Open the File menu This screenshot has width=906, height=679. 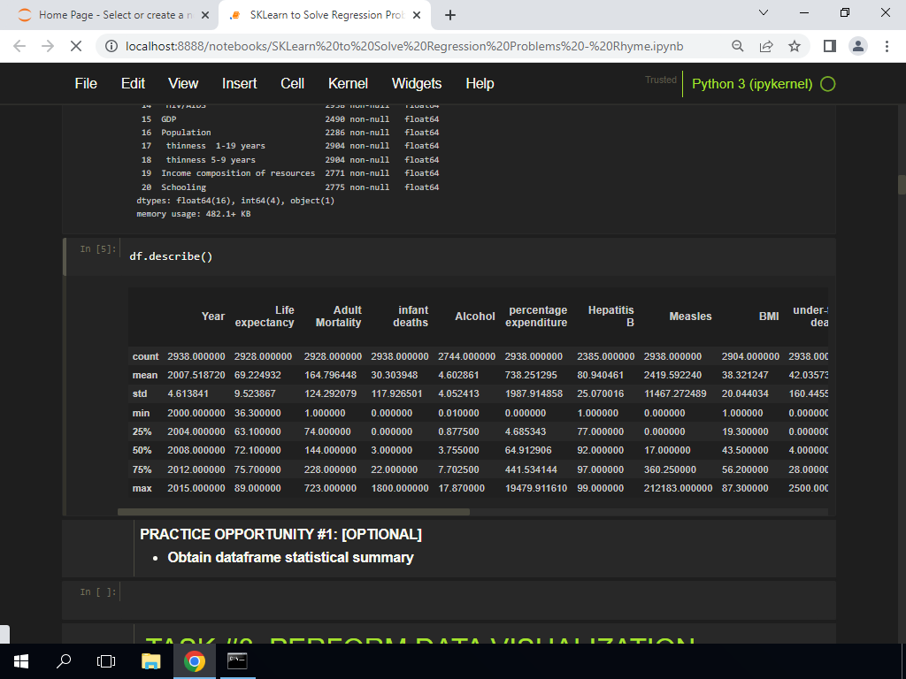click(86, 84)
